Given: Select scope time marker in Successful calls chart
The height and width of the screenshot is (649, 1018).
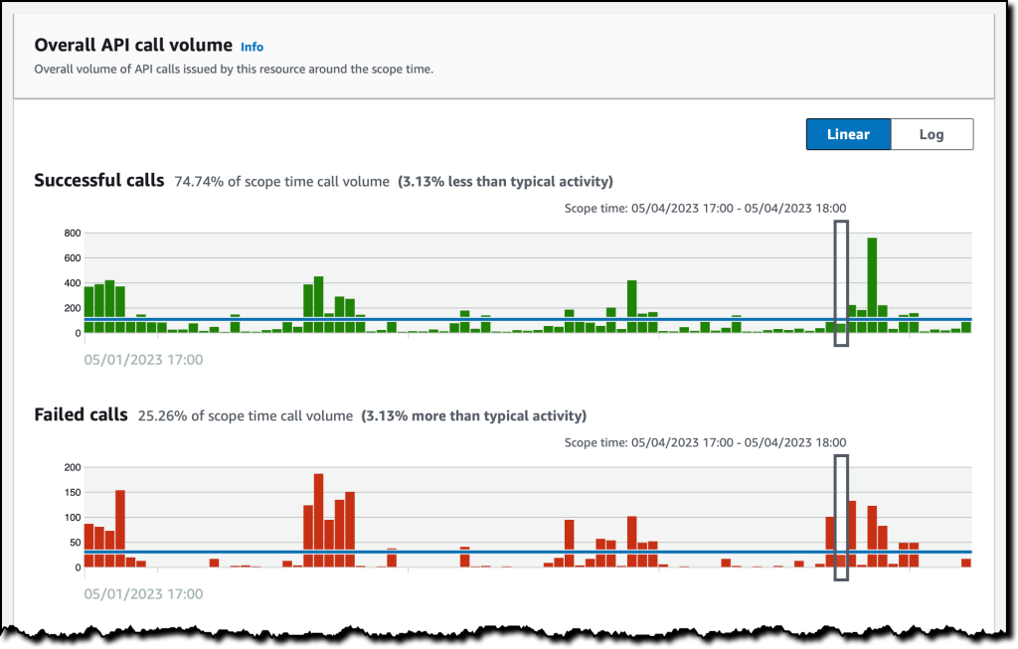Looking at the screenshot, I should [841, 283].
